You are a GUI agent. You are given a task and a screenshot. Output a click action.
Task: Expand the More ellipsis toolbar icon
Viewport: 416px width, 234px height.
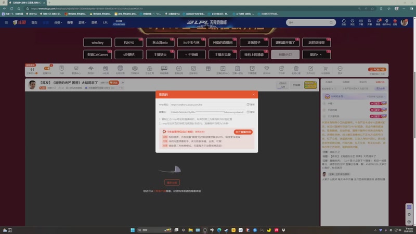(340, 69)
